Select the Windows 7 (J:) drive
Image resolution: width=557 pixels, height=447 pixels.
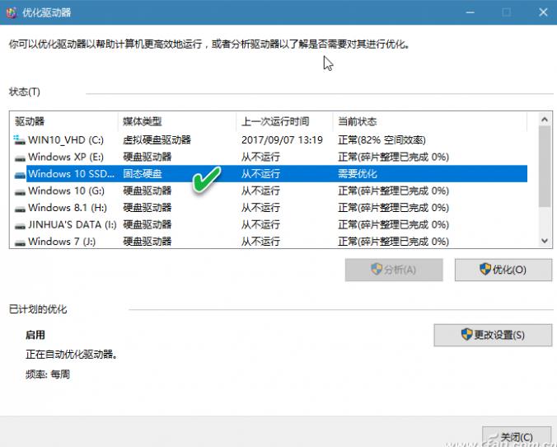click(x=270, y=242)
